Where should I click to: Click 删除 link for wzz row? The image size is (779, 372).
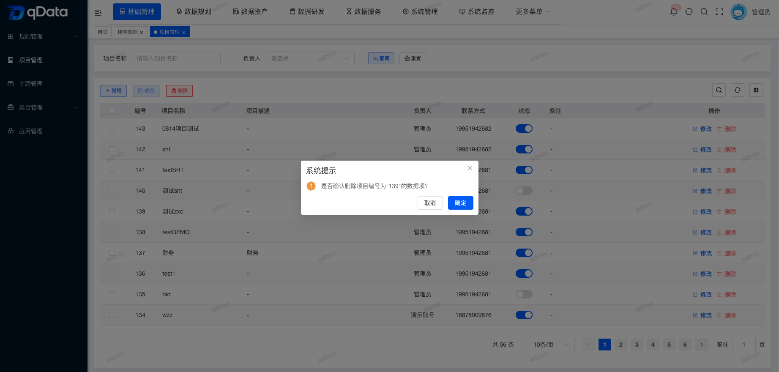point(727,315)
